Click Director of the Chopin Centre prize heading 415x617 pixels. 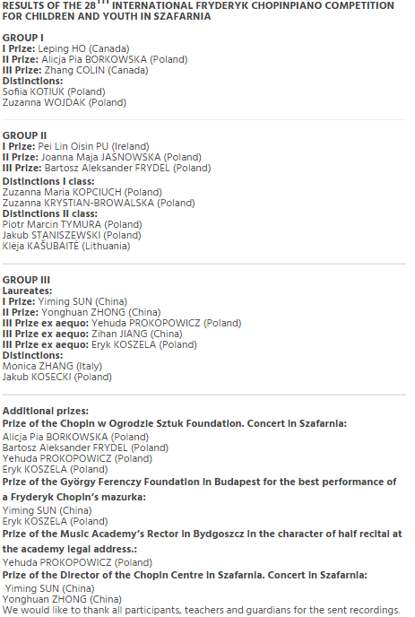tap(185, 575)
